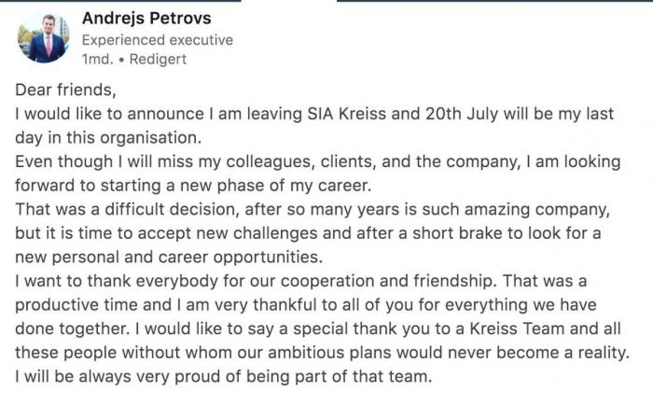Click the line starting "Even though I will miss"
This screenshot has height=405, width=653.
317,161
